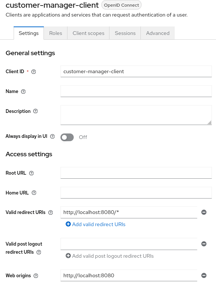Open Home URL help icon
The height and width of the screenshot is (282, 216).
pos(34,193)
